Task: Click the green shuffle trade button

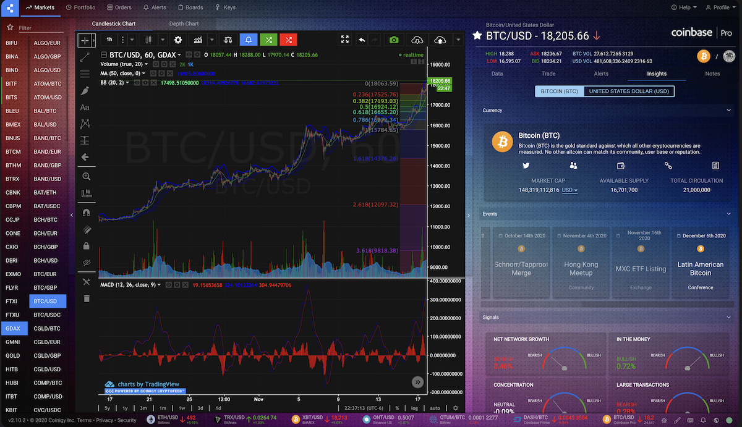Action: coord(268,40)
